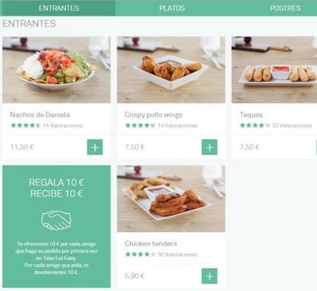Open the POSTRES tab
Screen dimensions: 317x291
(x=285, y=8)
